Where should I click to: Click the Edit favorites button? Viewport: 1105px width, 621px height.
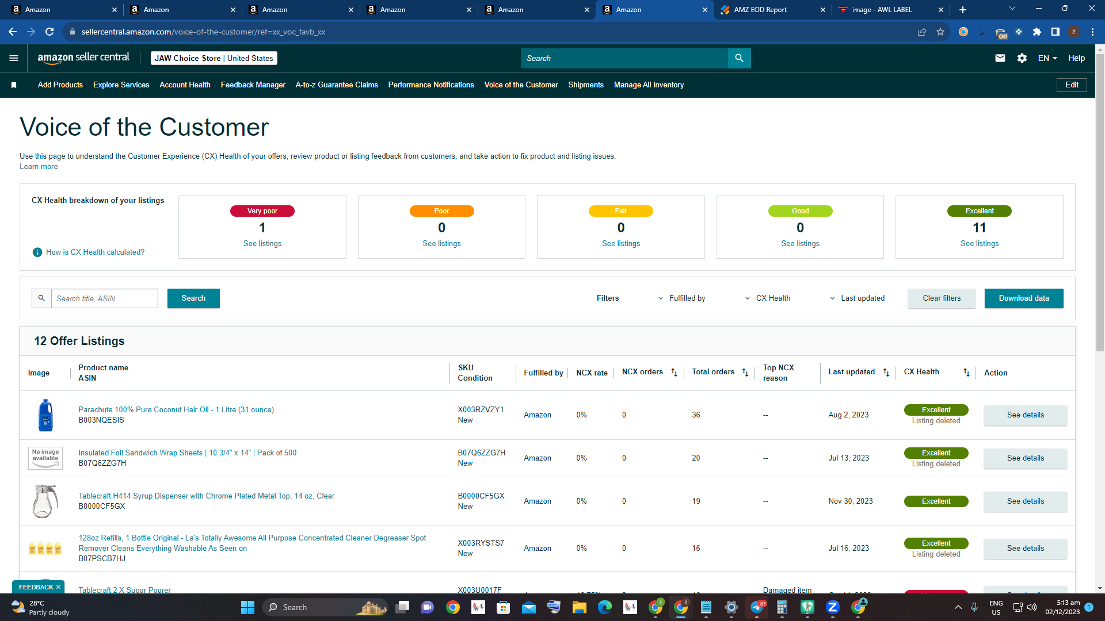pos(1072,85)
